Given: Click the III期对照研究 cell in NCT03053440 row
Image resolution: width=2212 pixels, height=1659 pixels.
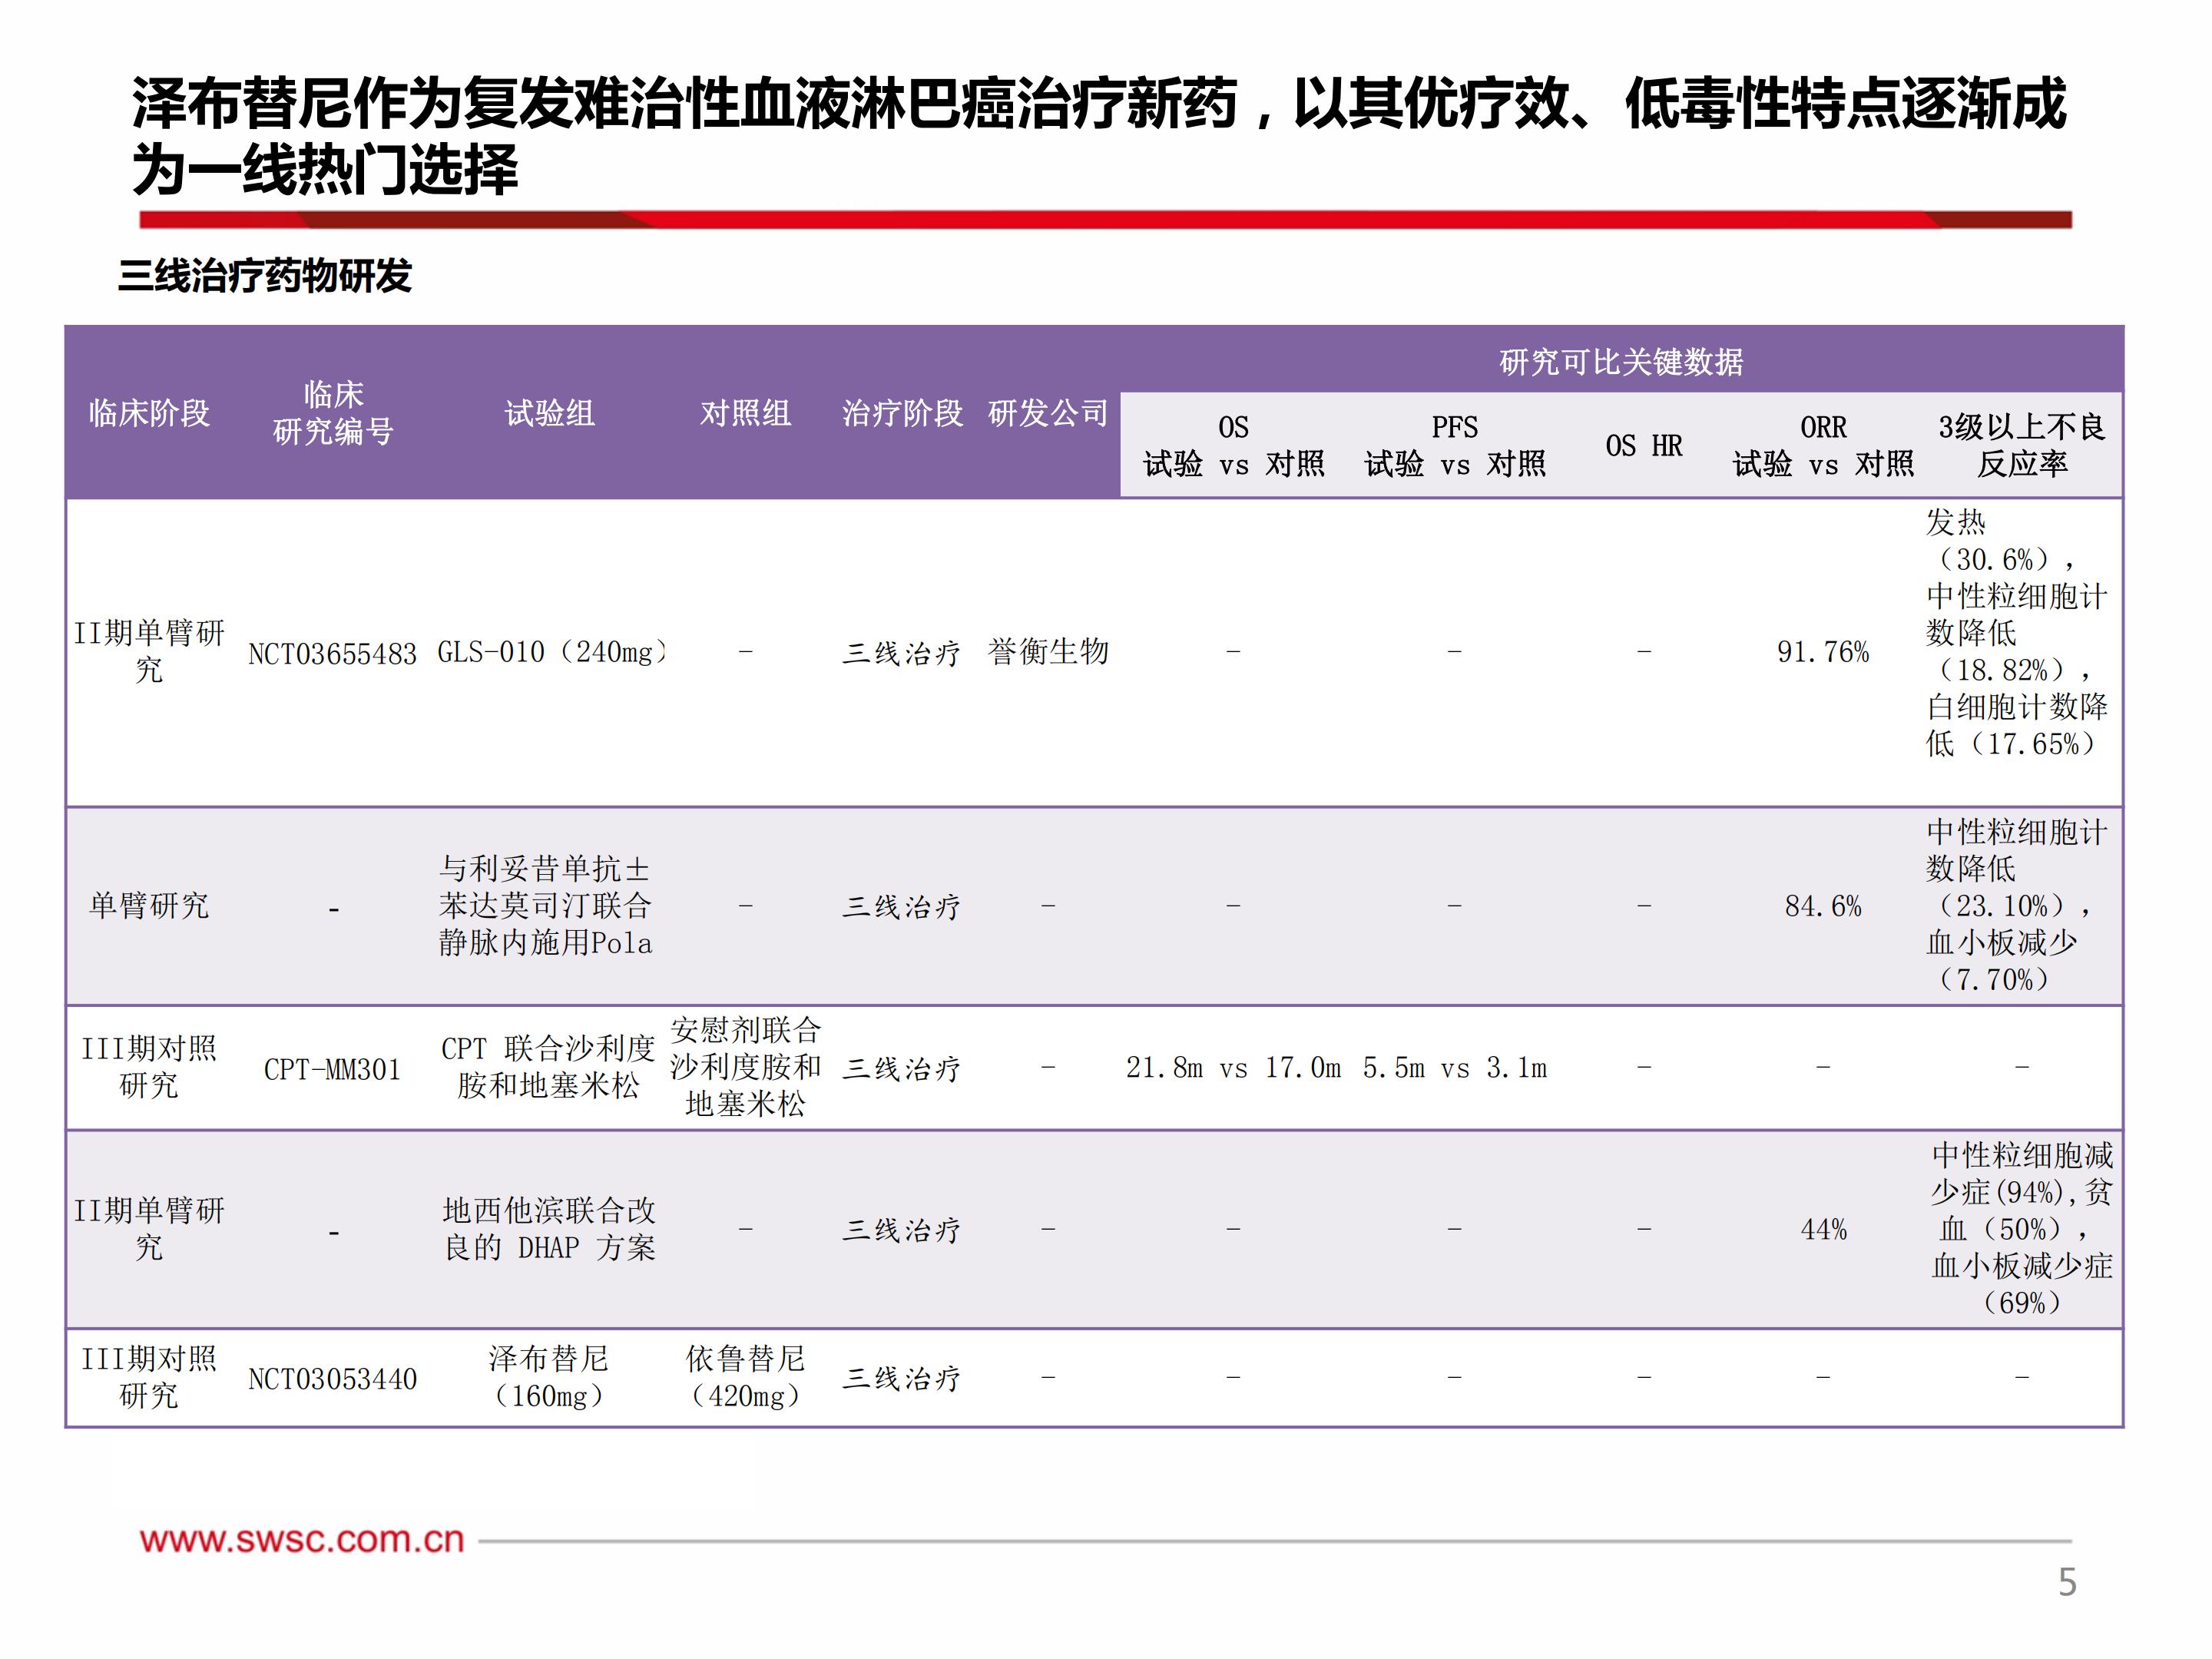Looking at the screenshot, I should (149, 1378).
